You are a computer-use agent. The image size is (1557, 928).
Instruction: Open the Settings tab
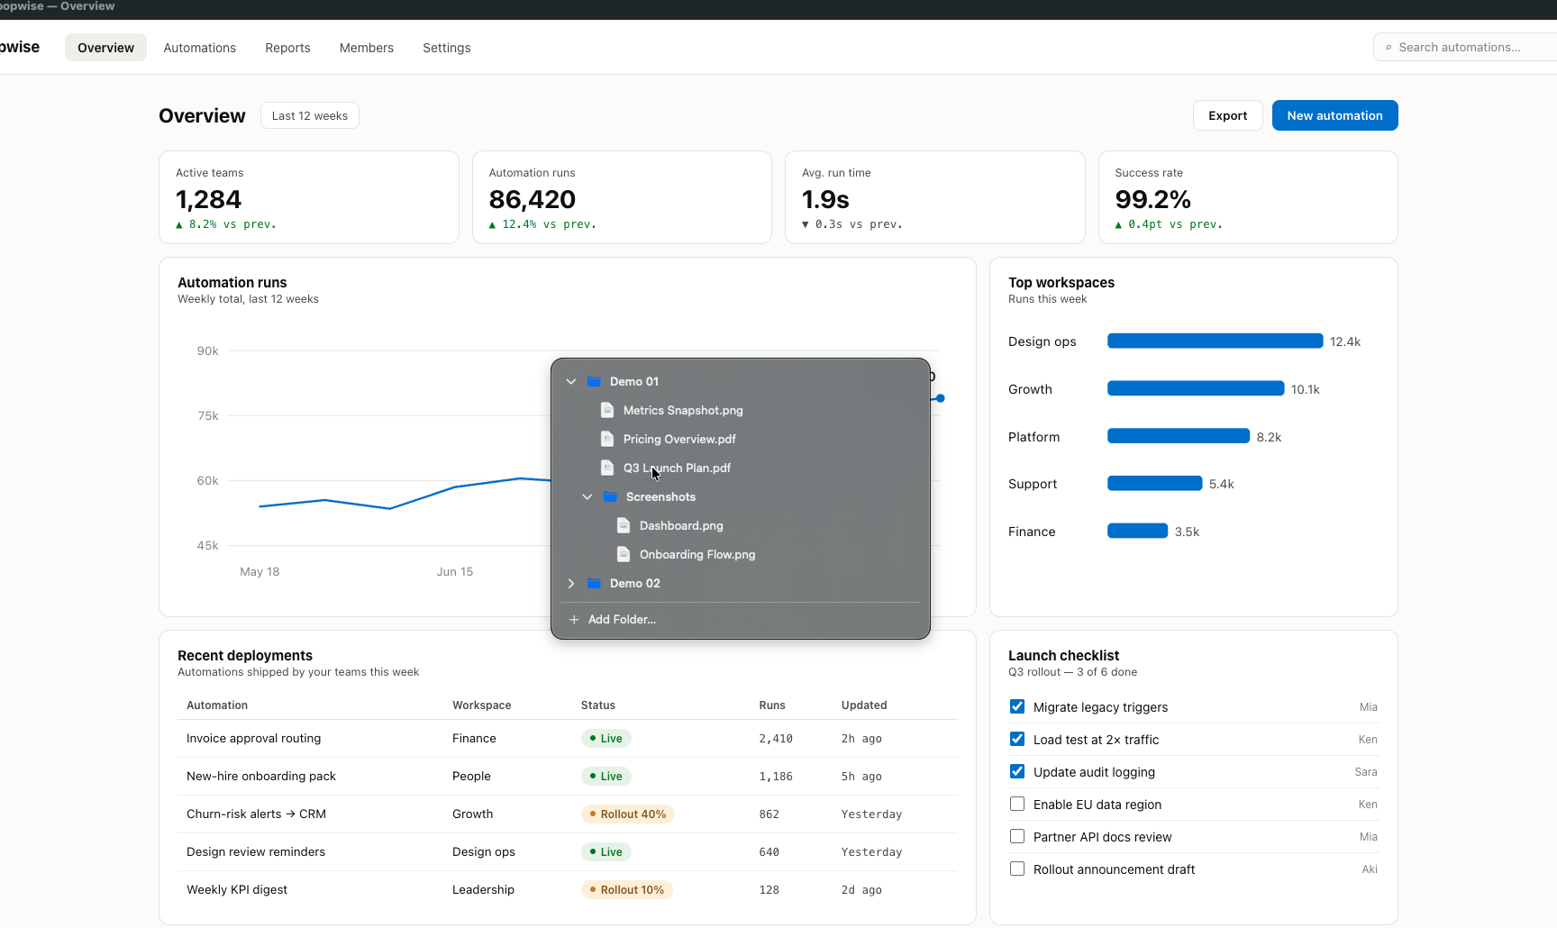click(x=447, y=48)
